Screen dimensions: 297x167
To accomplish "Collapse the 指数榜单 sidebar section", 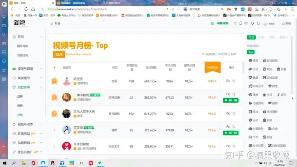I will 41,87.
